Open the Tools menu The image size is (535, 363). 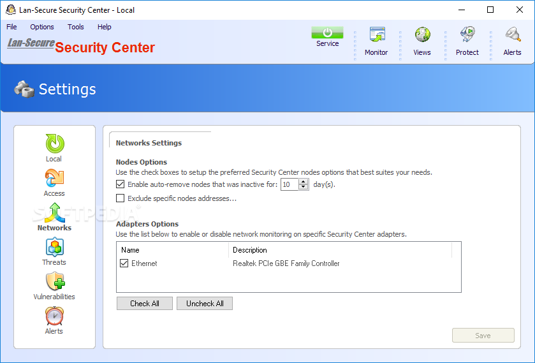(x=76, y=27)
